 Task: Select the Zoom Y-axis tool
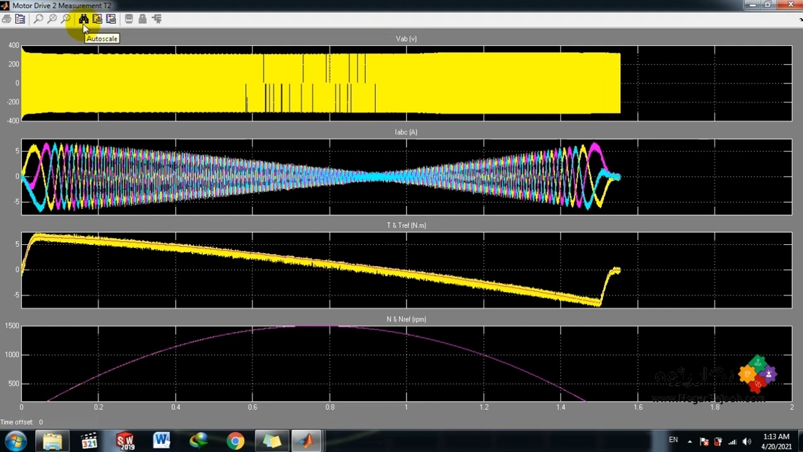click(66, 19)
